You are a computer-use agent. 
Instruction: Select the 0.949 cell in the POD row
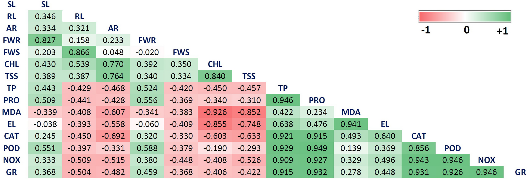pos(317,148)
